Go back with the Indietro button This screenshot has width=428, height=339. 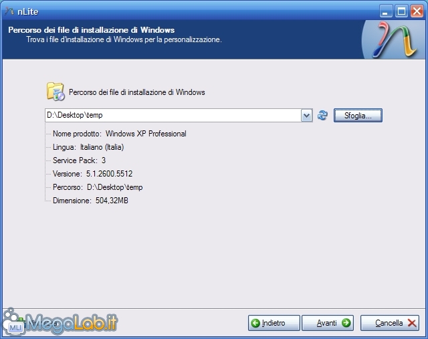[274, 323]
